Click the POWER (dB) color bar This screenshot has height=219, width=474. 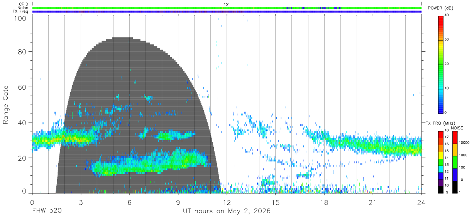[440, 64]
